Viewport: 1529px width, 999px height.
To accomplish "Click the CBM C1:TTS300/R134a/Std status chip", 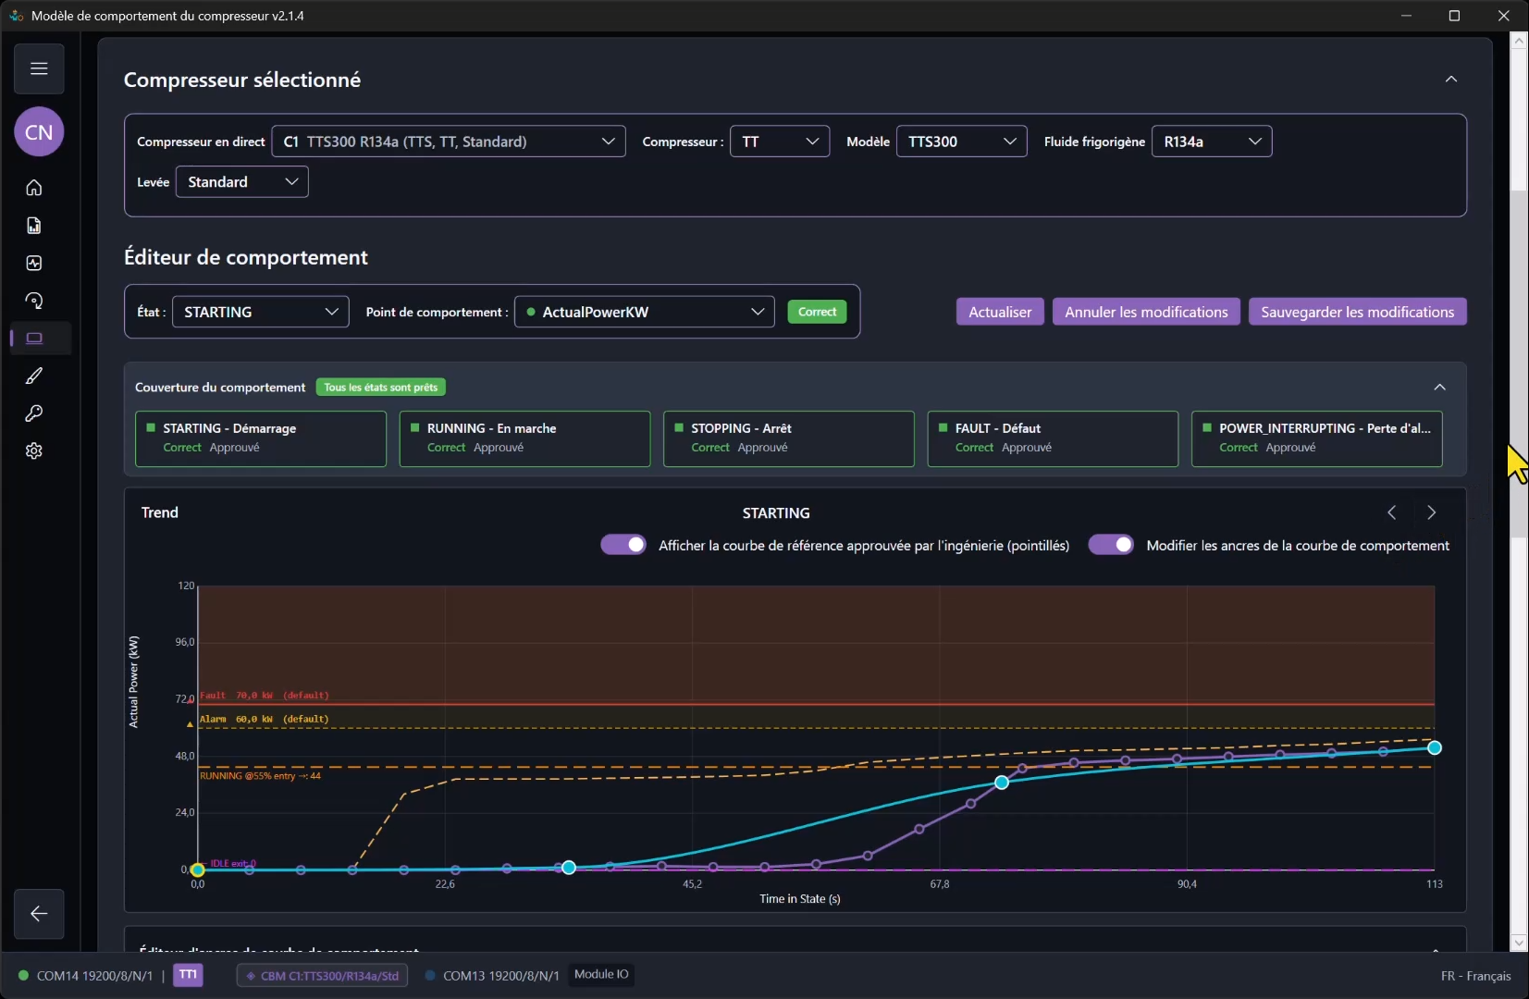I will 322,976.
